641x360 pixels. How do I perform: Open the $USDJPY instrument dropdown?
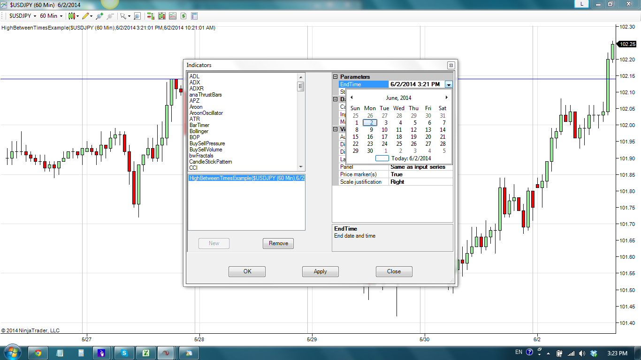point(23,16)
